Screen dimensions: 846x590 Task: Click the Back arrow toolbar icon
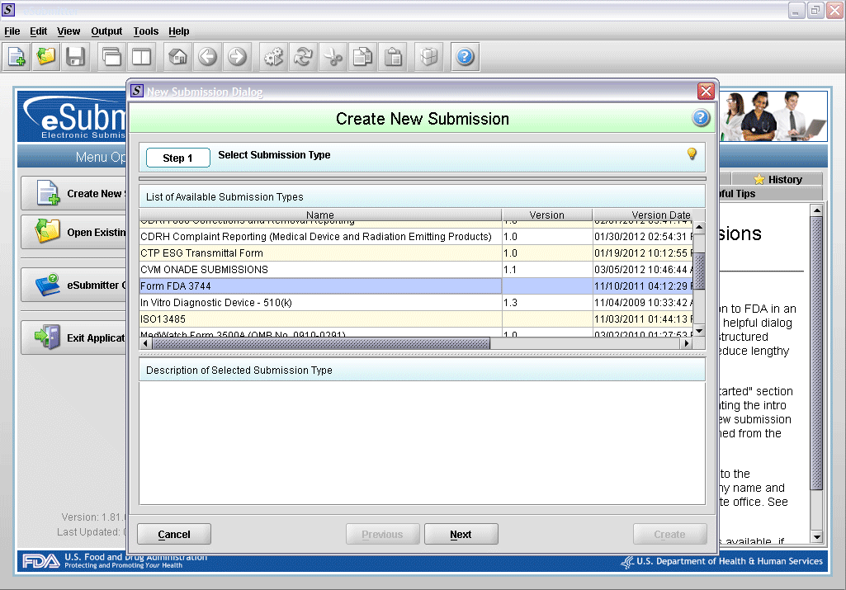207,57
